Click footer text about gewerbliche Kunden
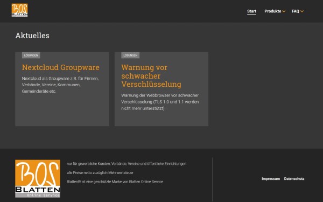The height and width of the screenshot is (202, 323). point(127,164)
